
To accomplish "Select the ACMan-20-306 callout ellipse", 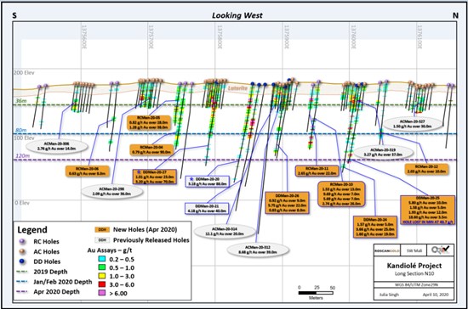I will (x=57, y=146).
